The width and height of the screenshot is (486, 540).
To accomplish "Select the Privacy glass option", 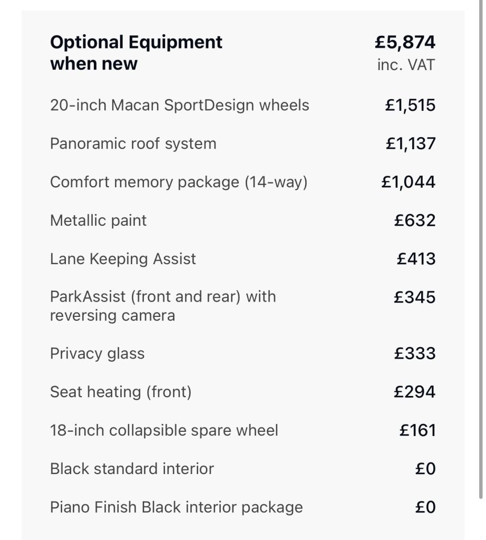I will pyautogui.click(x=97, y=353).
